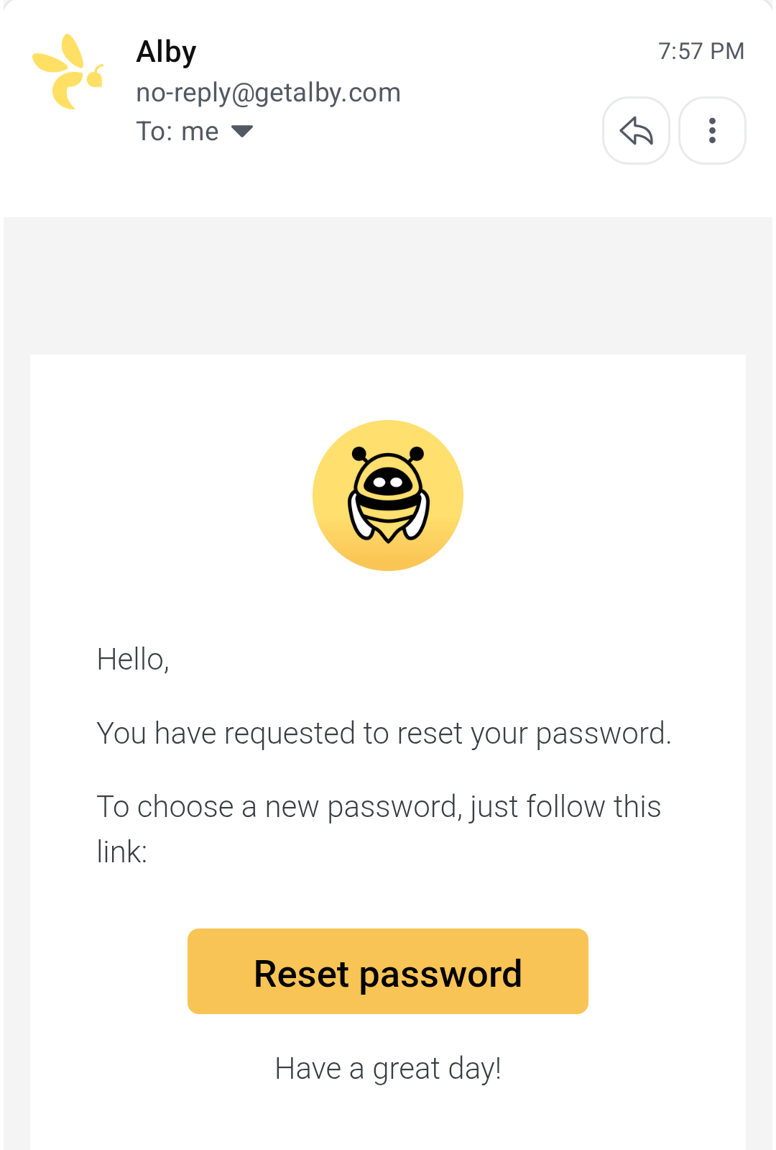Select the "You have requested" sentence

[x=384, y=734]
